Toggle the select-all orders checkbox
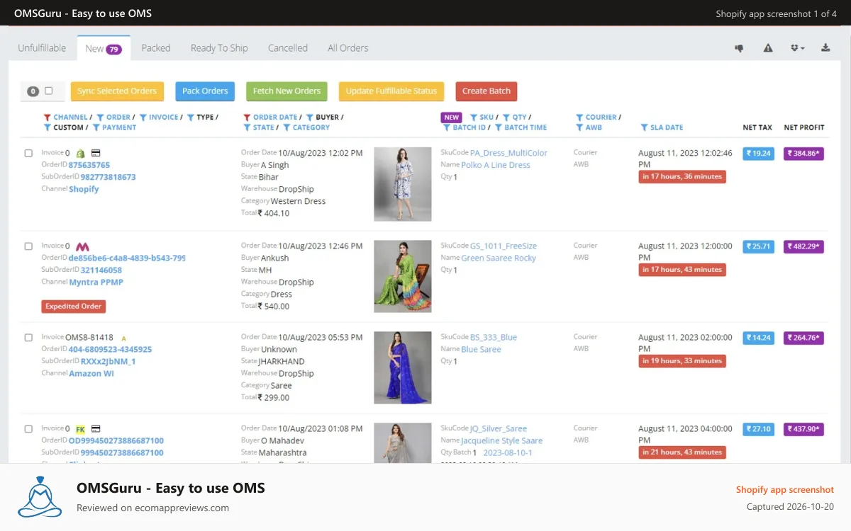The height and width of the screenshot is (531, 851). point(49,91)
